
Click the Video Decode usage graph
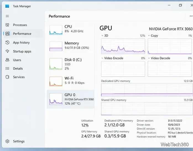(x=170, y=69)
